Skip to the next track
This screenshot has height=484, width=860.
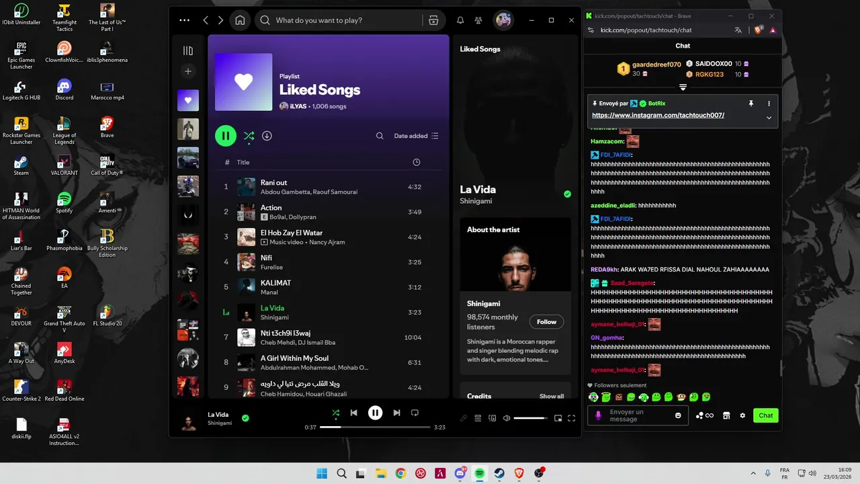pyautogui.click(x=396, y=413)
